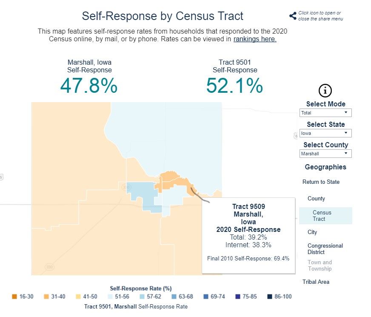Open the Select Mode dropdown
Image resolution: width=371 pixels, height=317 pixels.
[325, 113]
